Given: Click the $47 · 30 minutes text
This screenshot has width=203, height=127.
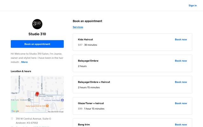Looking at the screenshot, I should pyautogui.click(x=88, y=45).
